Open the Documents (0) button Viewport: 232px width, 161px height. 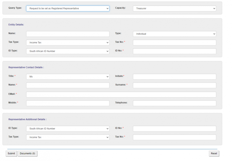point(27,153)
